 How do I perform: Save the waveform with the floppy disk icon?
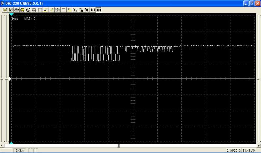(x=11, y=10)
